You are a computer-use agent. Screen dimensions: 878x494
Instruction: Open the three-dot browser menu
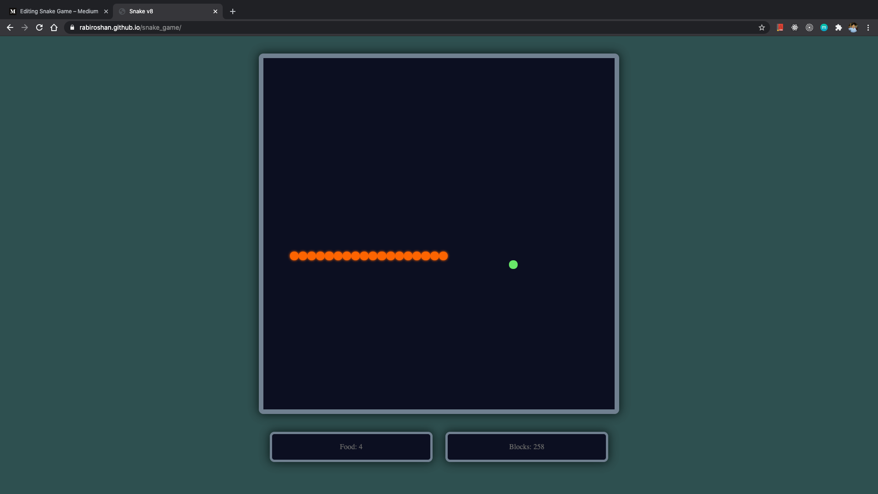tap(868, 27)
